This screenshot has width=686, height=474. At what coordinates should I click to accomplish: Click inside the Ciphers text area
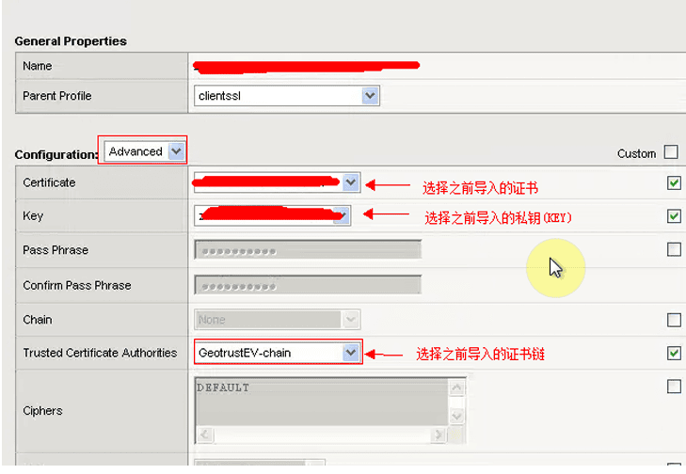point(320,401)
